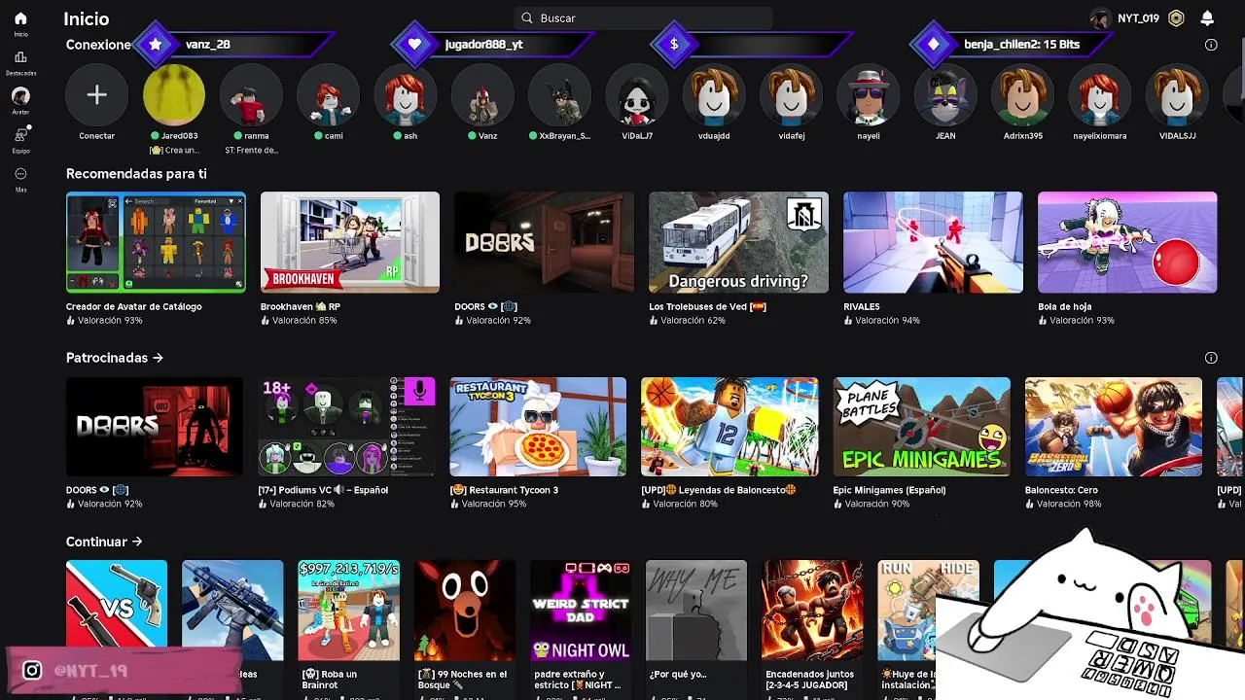The width and height of the screenshot is (1245, 700).
Task: Open VIDALSJJ's friend avatar
Action: pyautogui.click(x=1177, y=95)
